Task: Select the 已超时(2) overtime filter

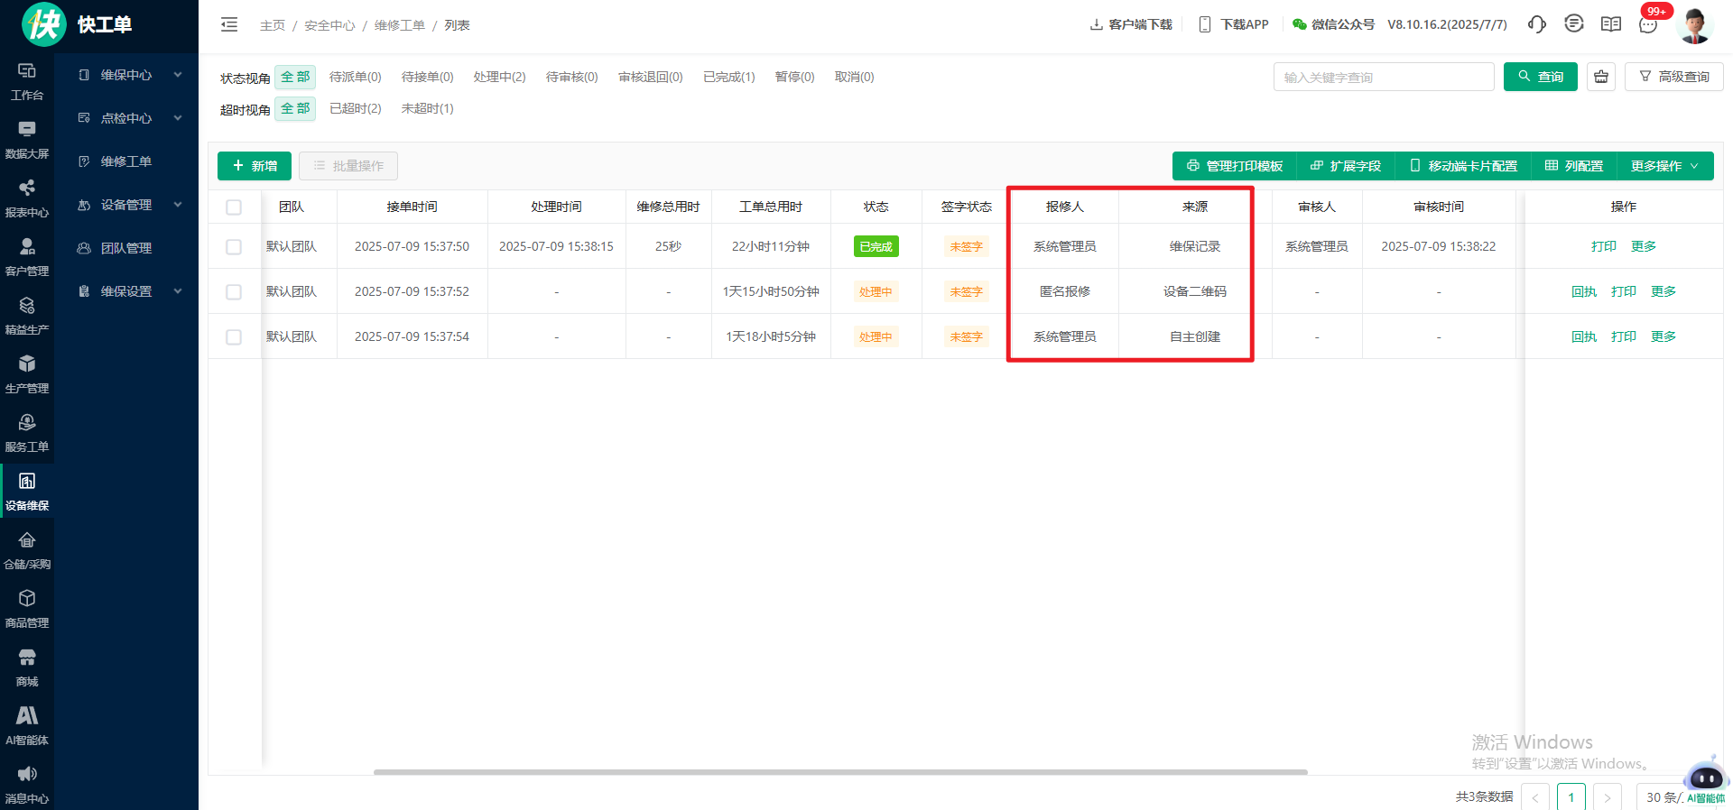Action: click(355, 109)
